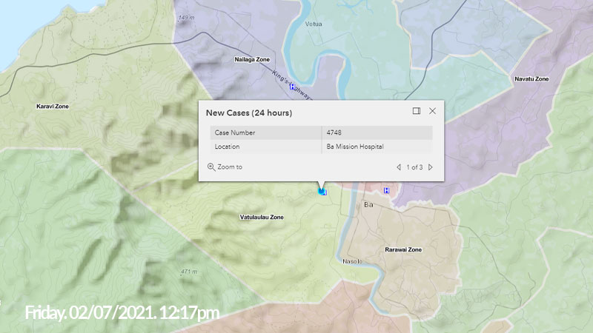Select the Rarawai Zone area
Image resolution: width=593 pixels, height=333 pixels.
tap(402, 250)
